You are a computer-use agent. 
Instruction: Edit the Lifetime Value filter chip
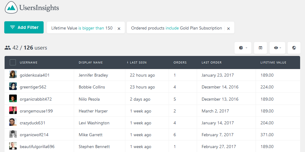82,28
